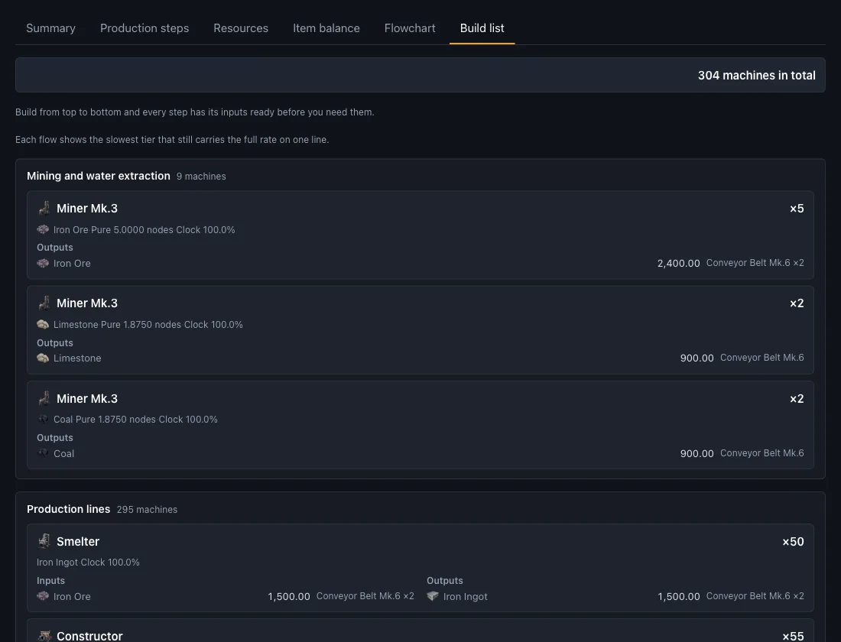Click the Iron Ore icon beside 'Pure 5.0000 nodes'
Viewport: 841px width, 642px height.
coord(43,229)
